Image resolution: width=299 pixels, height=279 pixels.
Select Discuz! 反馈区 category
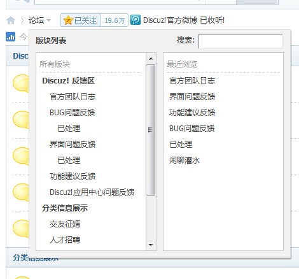coord(68,81)
